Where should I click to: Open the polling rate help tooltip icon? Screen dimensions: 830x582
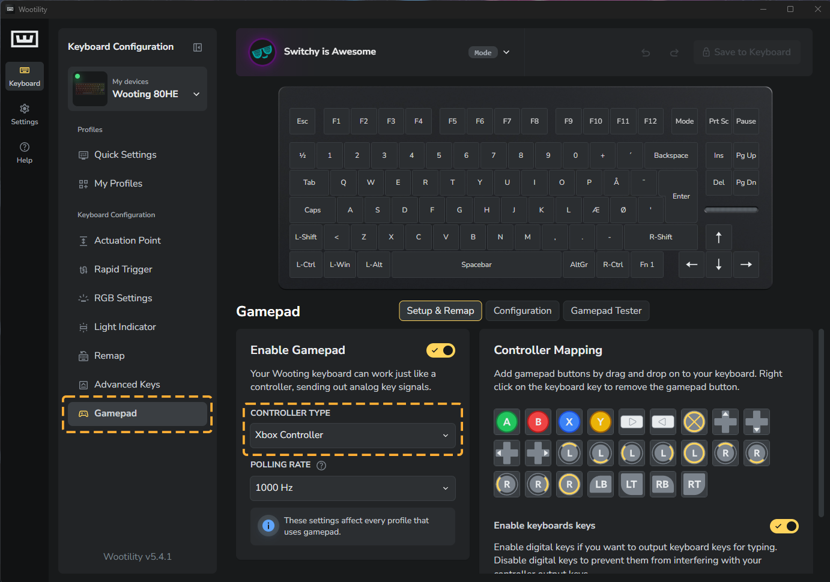point(321,465)
